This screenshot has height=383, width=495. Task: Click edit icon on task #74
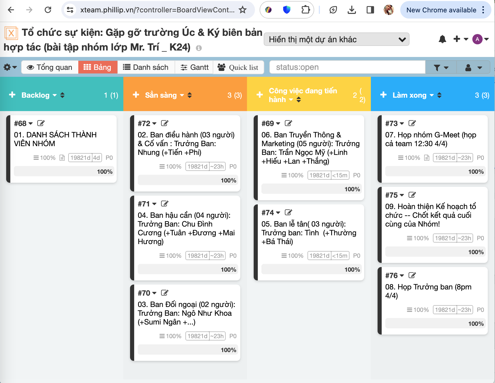(288, 212)
